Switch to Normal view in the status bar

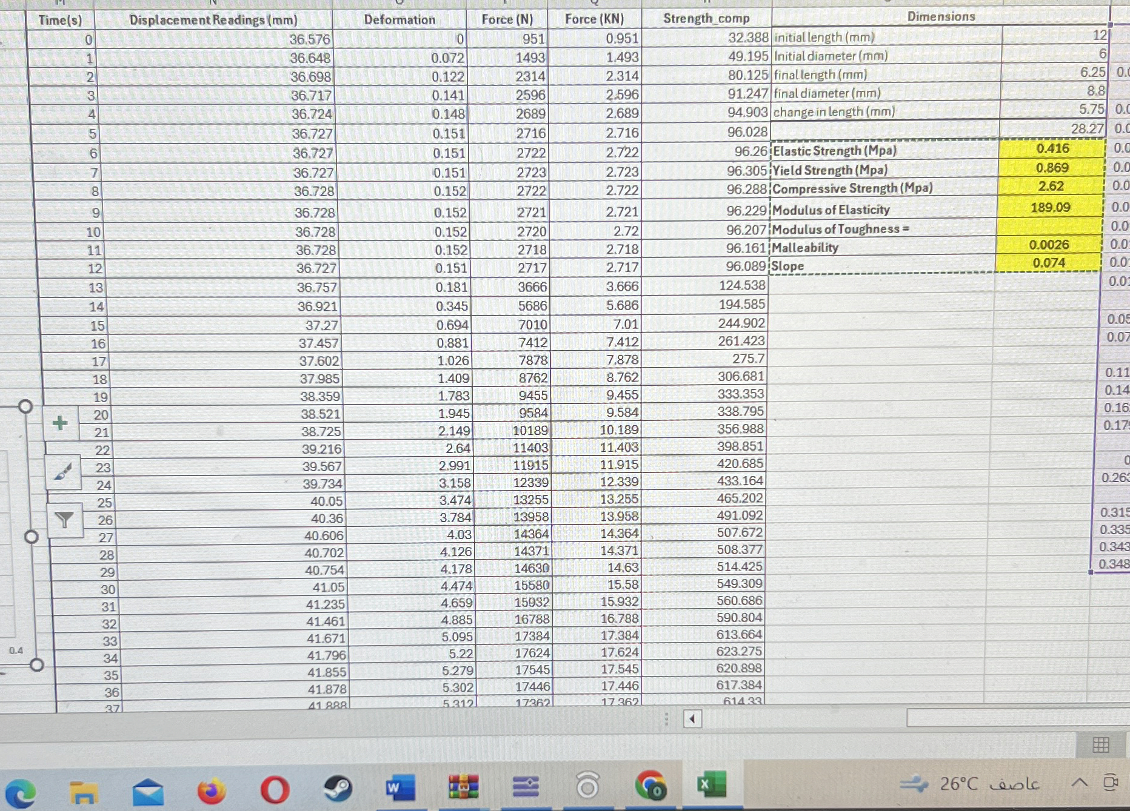1101,744
